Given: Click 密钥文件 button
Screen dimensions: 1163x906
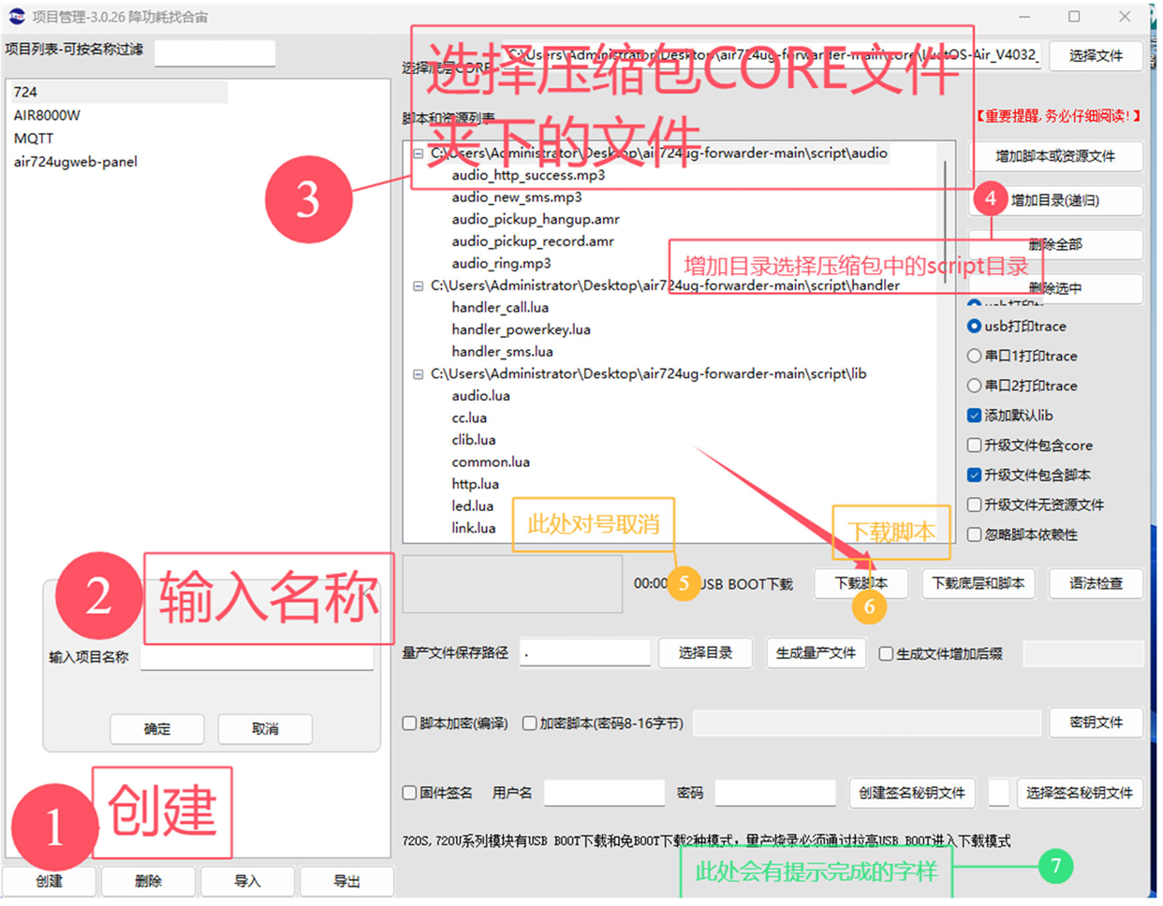Looking at the screenshot, I should tap(1096, 722).
